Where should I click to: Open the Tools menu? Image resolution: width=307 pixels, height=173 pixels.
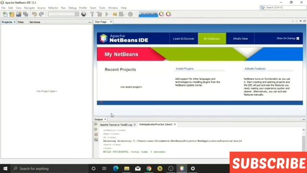[102, 8]
